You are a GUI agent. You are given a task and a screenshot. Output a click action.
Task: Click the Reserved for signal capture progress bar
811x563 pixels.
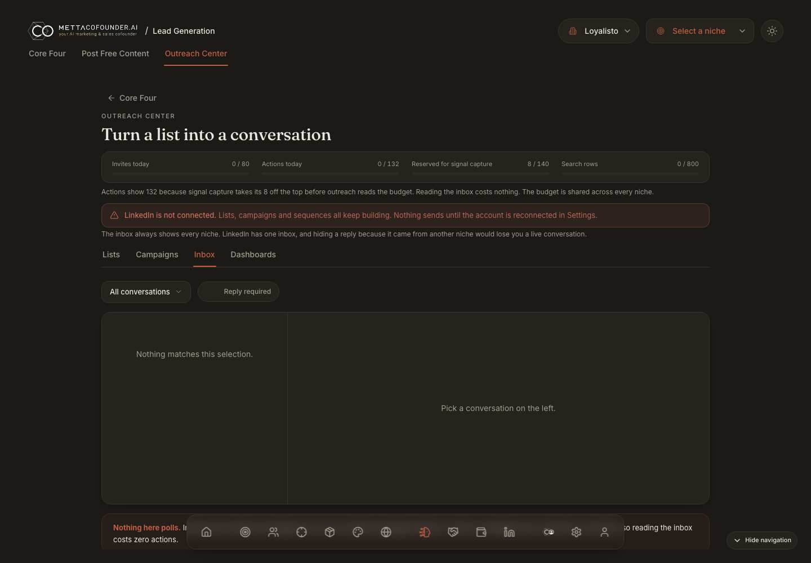point(480,173)
